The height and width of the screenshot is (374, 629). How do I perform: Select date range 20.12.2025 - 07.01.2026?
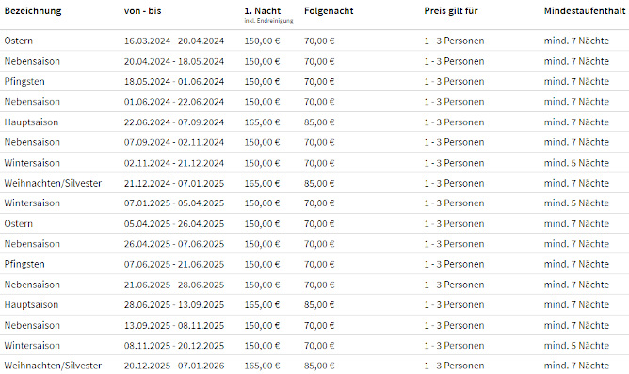point(173,366)
